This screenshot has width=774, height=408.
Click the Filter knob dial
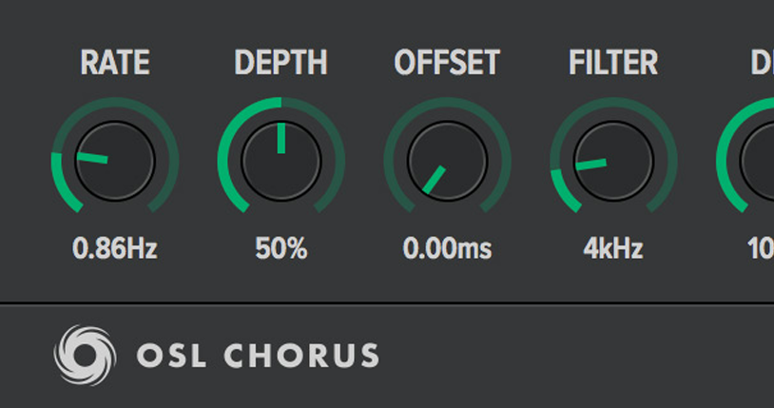[613, 160]
